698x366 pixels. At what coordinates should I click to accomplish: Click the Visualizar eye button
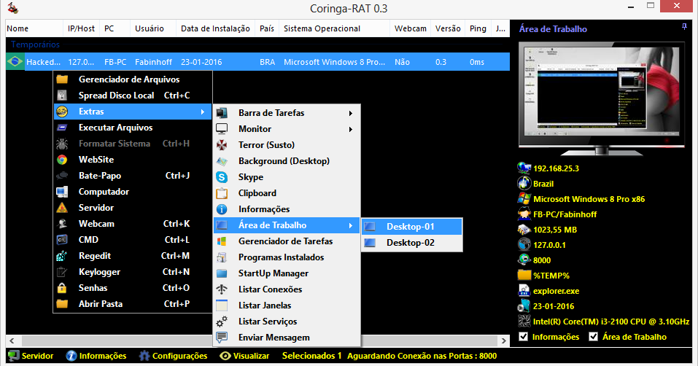click(x=245, y=356)
